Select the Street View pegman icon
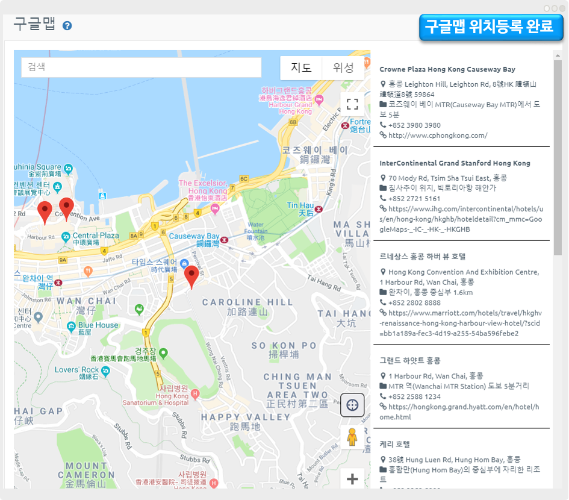The width and height of the screenshot is (569, 500). tap(352, 437)
